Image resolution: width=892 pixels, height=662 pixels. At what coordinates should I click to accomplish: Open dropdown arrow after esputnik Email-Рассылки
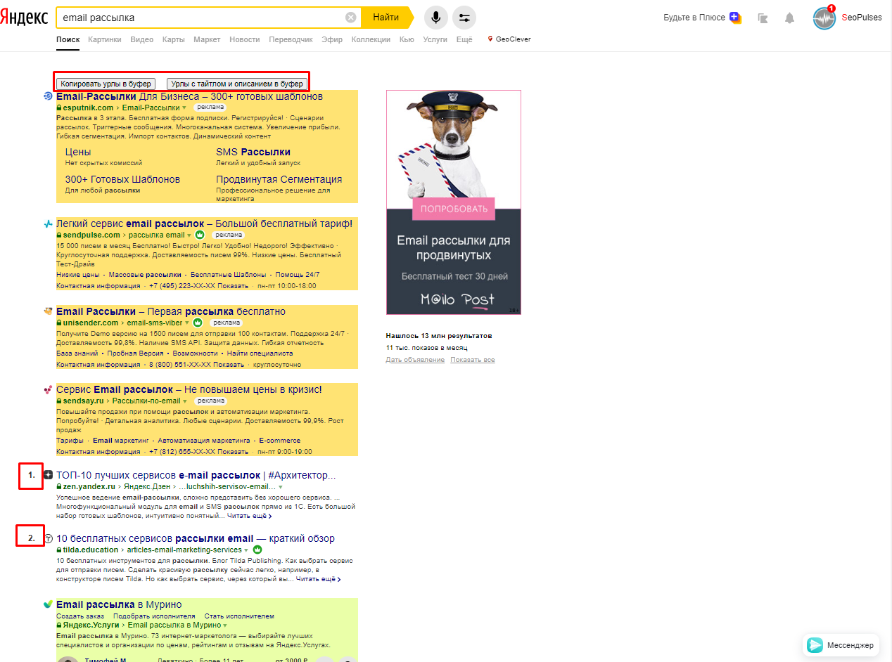[184, 108]
